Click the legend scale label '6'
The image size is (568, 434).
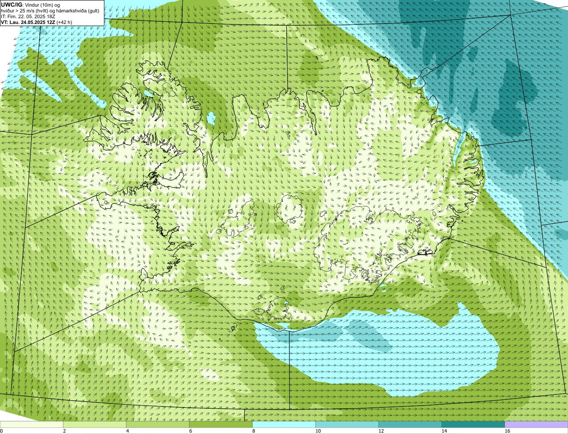click(190, 431)
